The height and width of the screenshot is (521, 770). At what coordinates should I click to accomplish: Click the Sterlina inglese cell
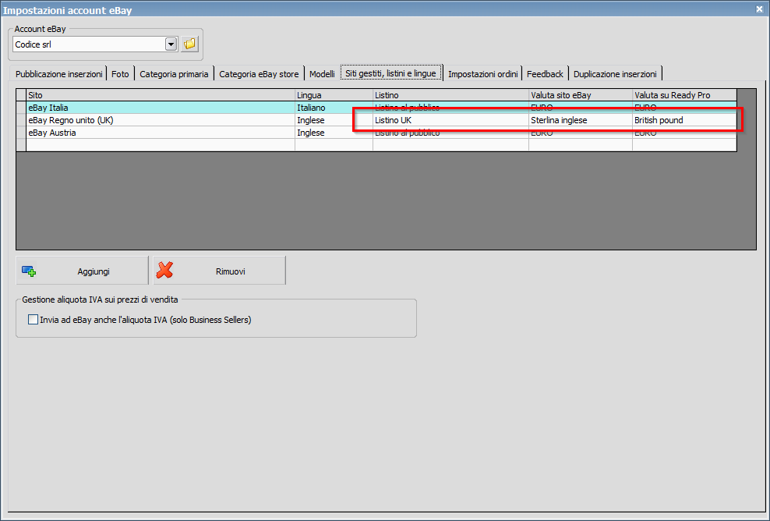pos(581,120)
